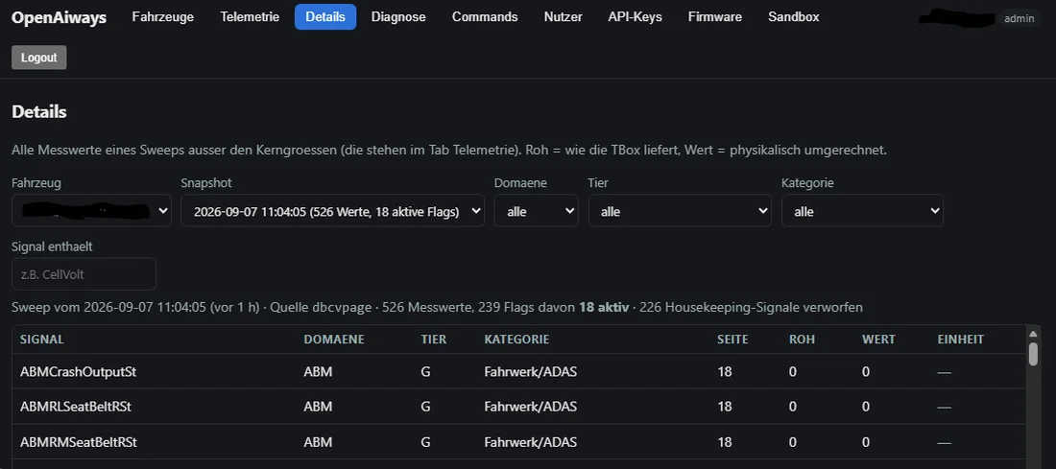Click Seite 18 in the ABMRLSeatBeltRSt row

[725, 407]
